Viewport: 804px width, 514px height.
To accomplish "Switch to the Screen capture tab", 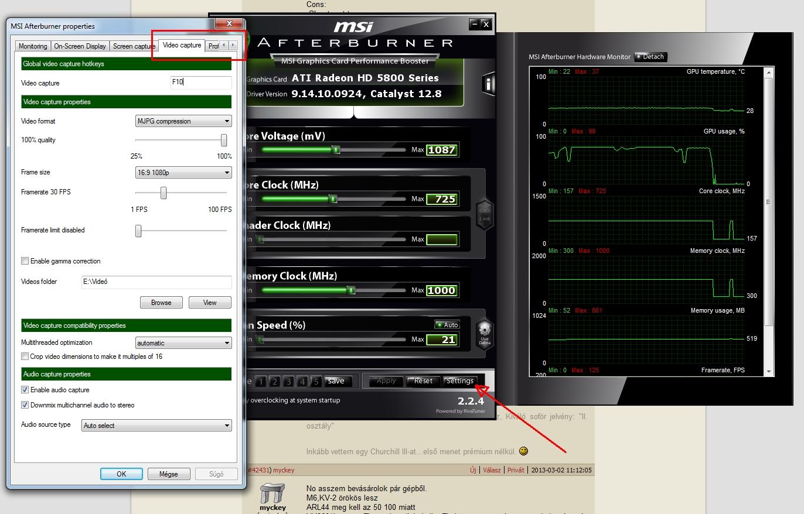I will pyautogui.click(x=134, y=46).
